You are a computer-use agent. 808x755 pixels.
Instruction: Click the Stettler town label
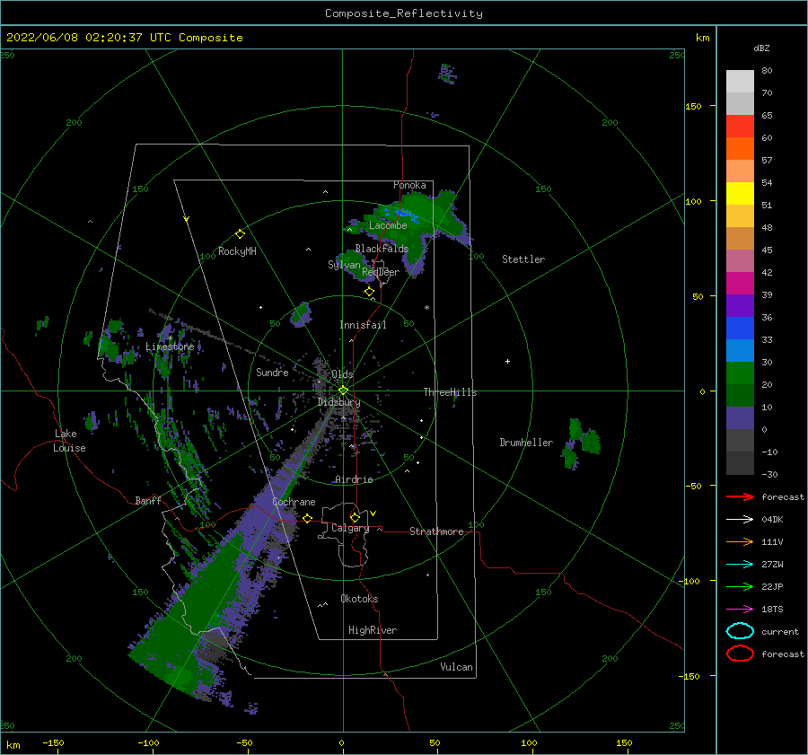[x=523, y=259]
